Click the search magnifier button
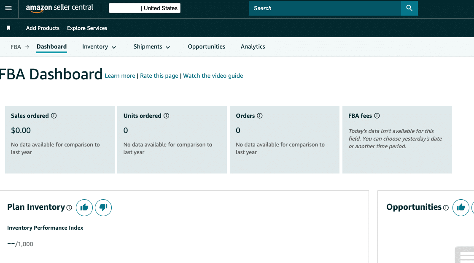The width and height of the screenshot is (474, 263). [x=409, y=8]
